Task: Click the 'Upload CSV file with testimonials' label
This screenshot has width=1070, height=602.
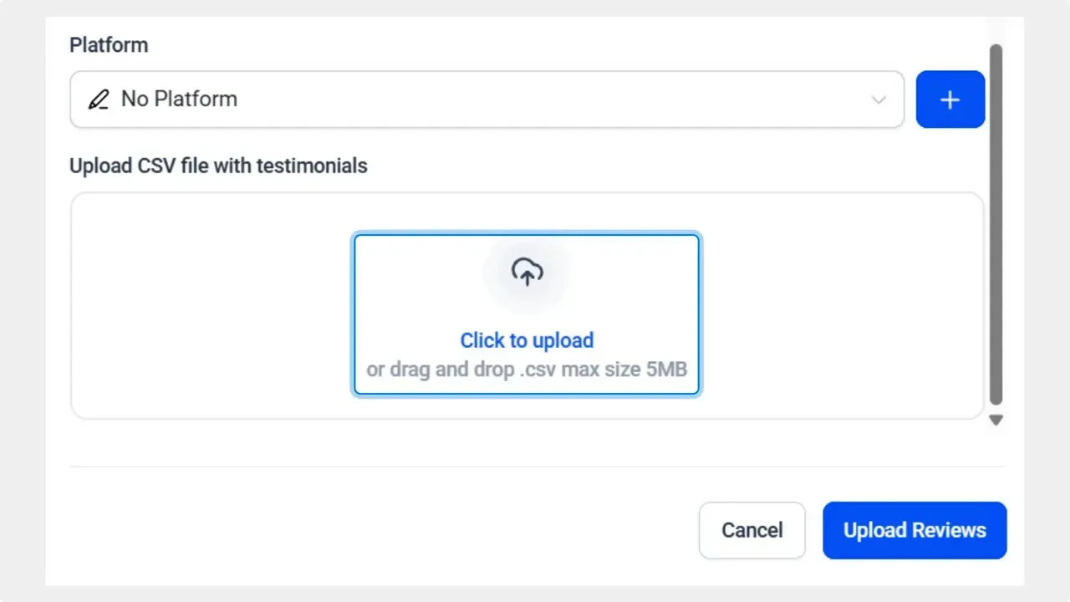Action: pos(218,166)
